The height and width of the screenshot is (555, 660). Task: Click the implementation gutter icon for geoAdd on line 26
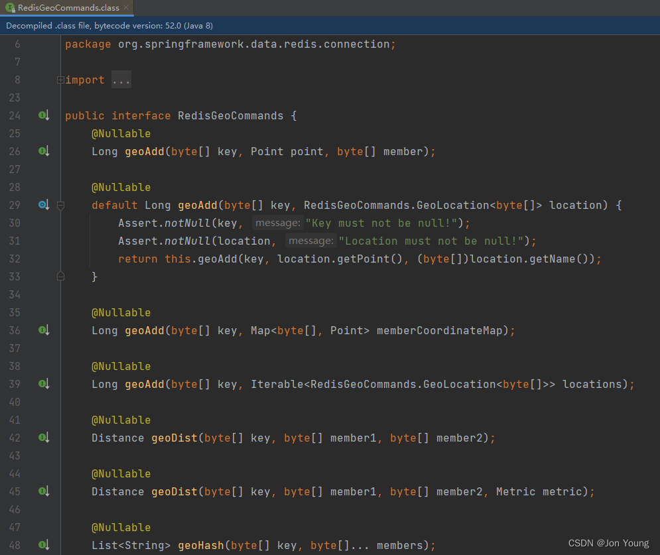(x=43, y=151)
